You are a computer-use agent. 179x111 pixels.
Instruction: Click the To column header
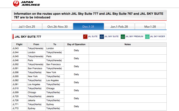(x=55, y=44)
